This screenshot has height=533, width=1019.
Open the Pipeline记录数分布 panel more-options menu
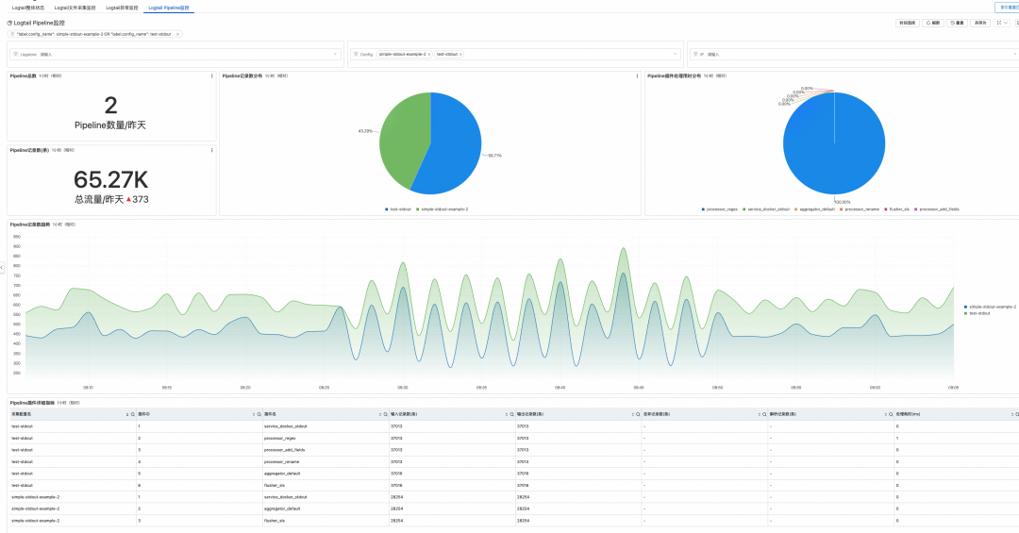637,76
